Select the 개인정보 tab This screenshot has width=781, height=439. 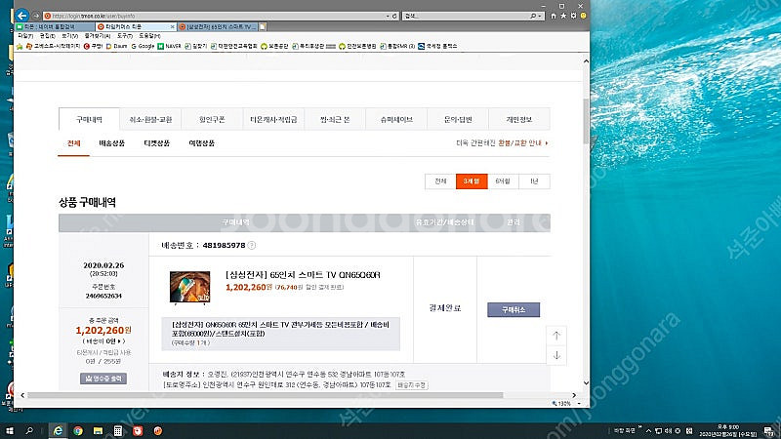click(x=519, y=119)
